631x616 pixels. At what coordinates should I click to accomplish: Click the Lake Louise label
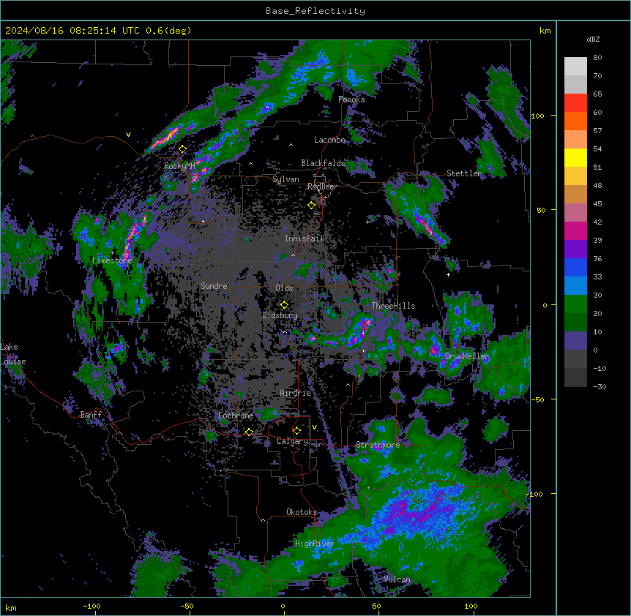tap(13, 354)
